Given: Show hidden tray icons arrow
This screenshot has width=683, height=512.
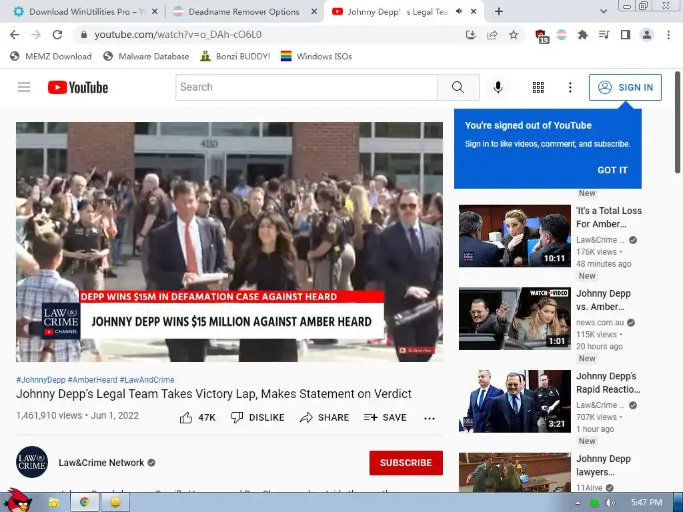Looking at the screenshot, I should 578,503.
